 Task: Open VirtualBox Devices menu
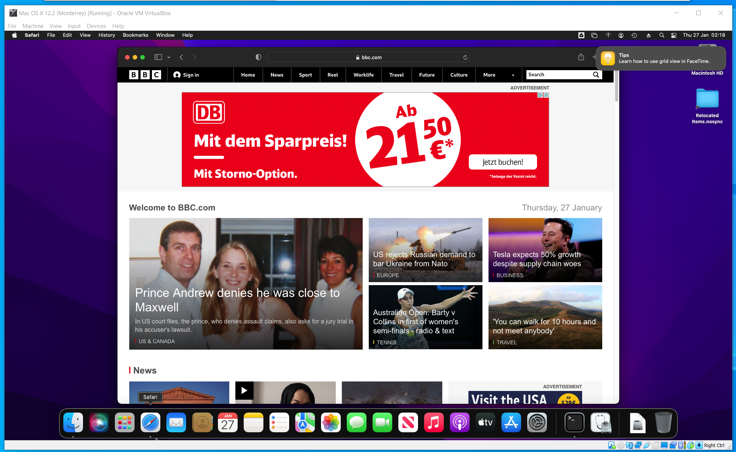point(96,26)
